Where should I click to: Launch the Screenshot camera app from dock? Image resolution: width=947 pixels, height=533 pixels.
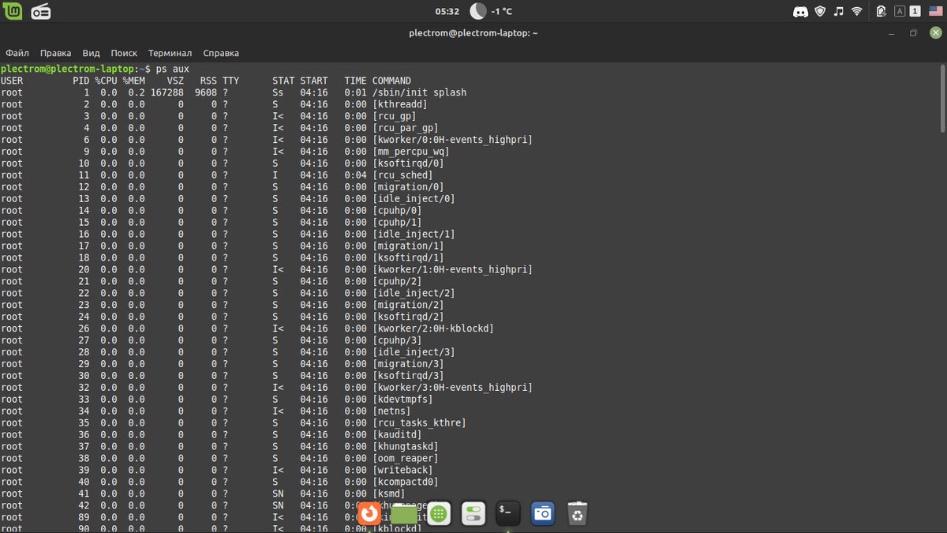coord(542,513)
